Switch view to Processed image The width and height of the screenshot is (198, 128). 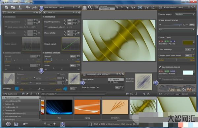pos(107,9)
